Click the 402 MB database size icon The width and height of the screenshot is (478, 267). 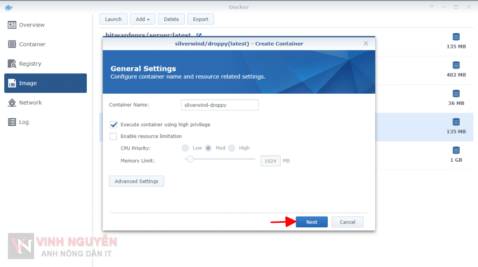tap(456, 65)
